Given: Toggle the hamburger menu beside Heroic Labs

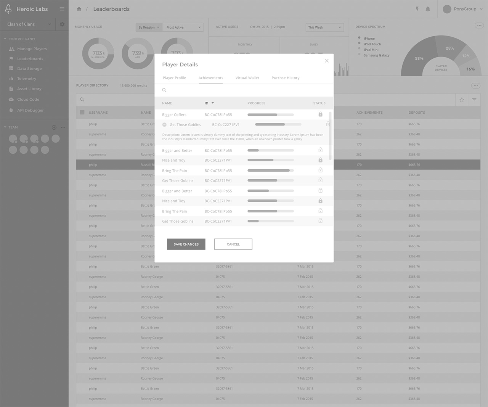Looking at the screenshot, I should (62, 9).
